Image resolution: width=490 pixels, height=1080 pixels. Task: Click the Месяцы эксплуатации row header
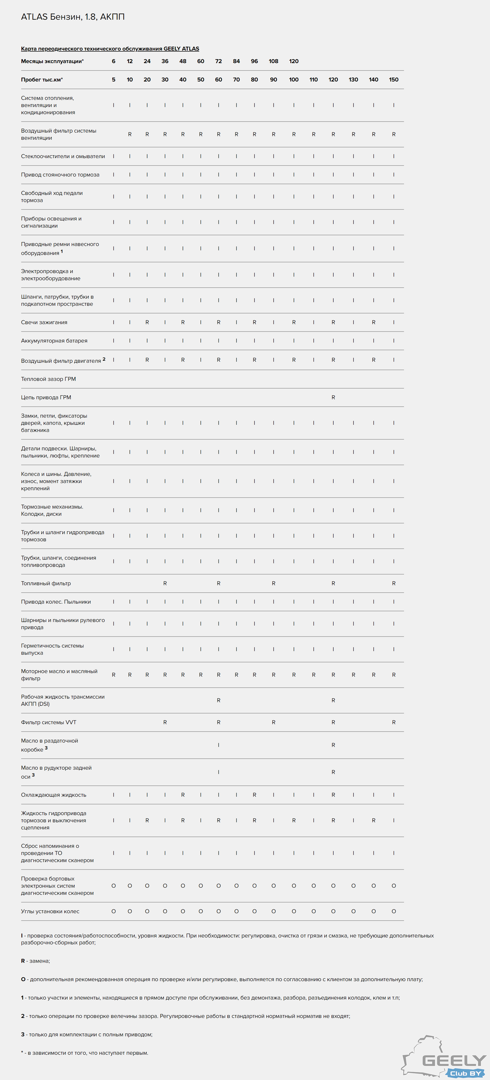52,61
